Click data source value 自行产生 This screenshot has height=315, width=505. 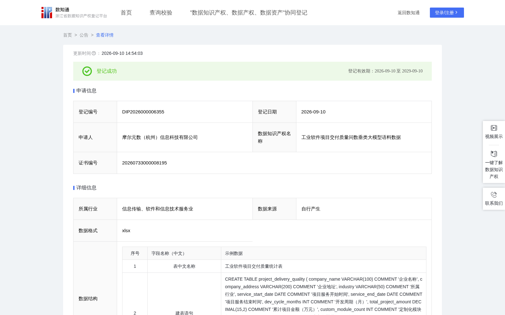point(311,209)
